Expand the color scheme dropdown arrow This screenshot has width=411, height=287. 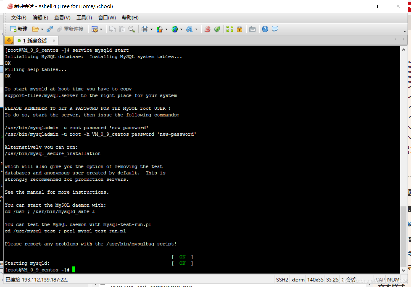166,29
